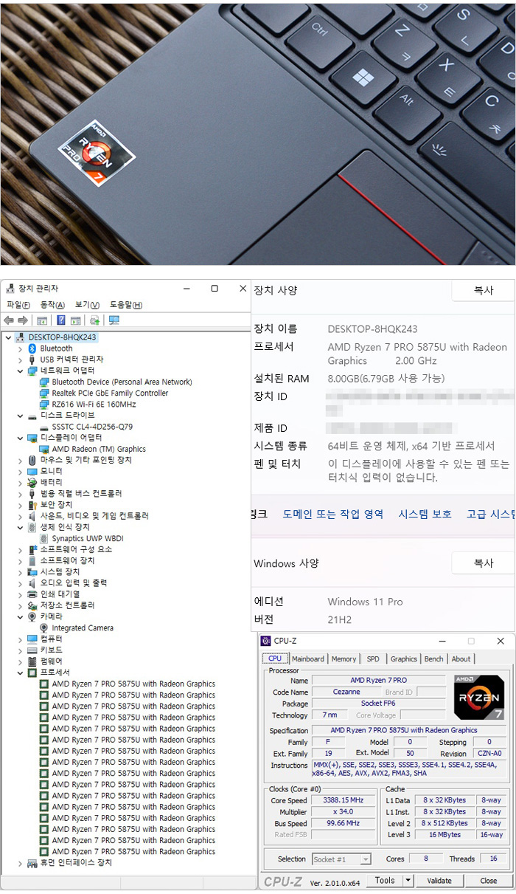Click 복사 button beside 장치 사양
This screenshot has height=894, width=516.
pyautogui.click(x=484, y=291)
